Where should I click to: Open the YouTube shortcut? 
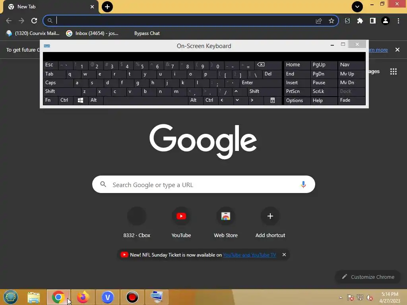pos(181,223)
